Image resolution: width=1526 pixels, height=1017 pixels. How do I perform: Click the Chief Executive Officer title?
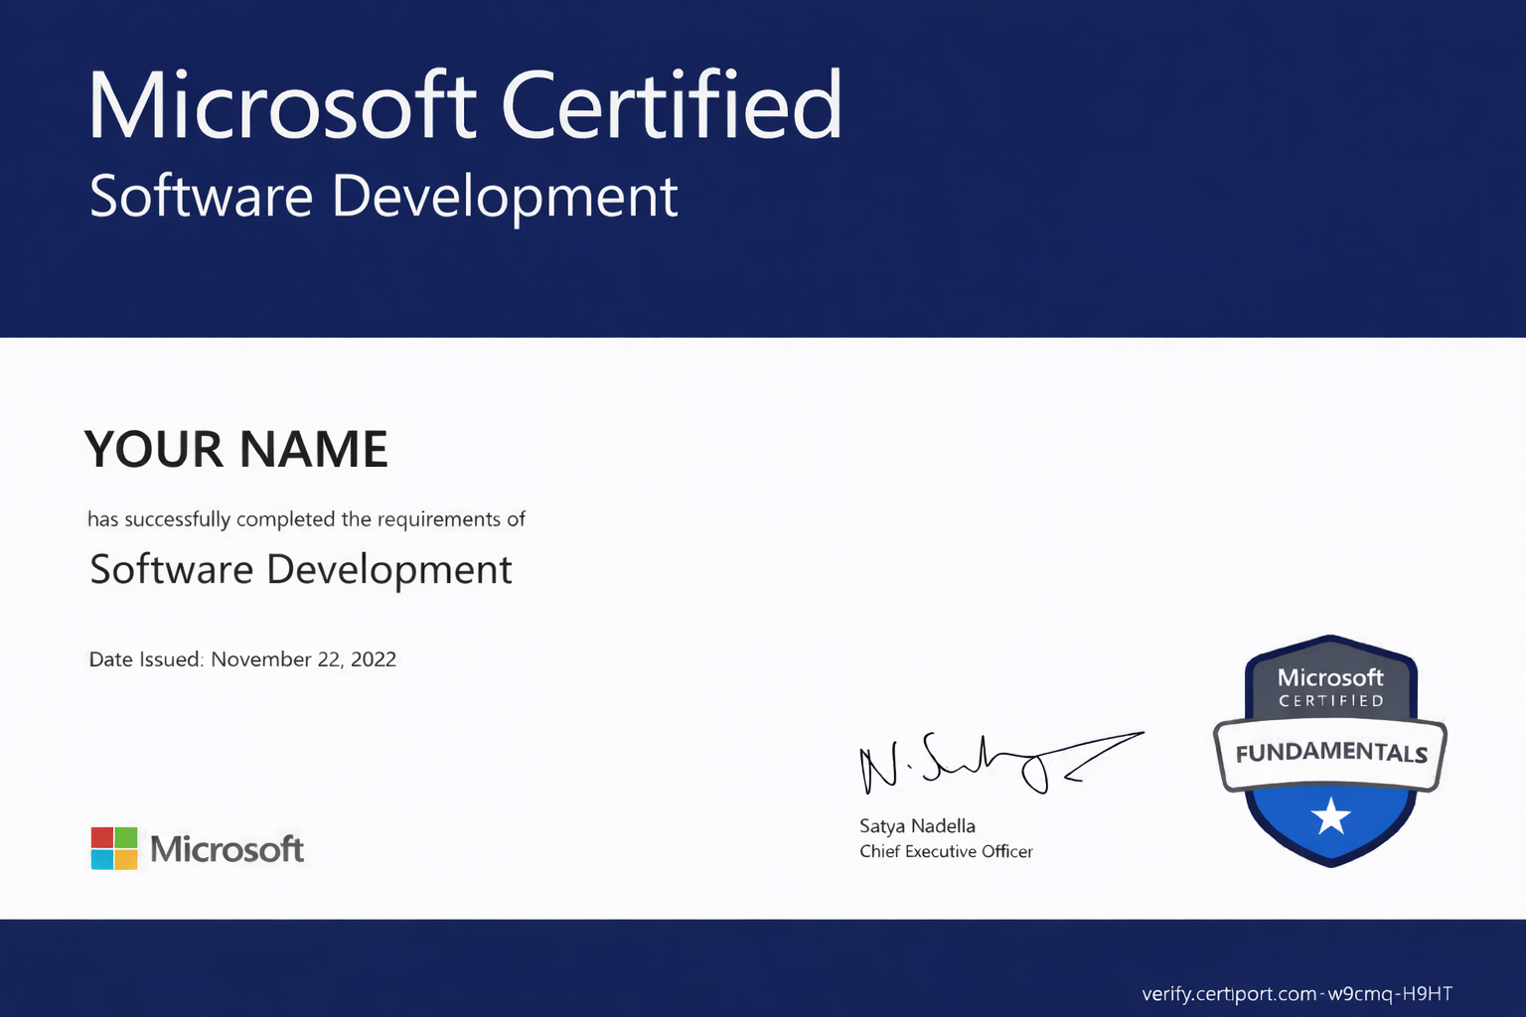946,852
